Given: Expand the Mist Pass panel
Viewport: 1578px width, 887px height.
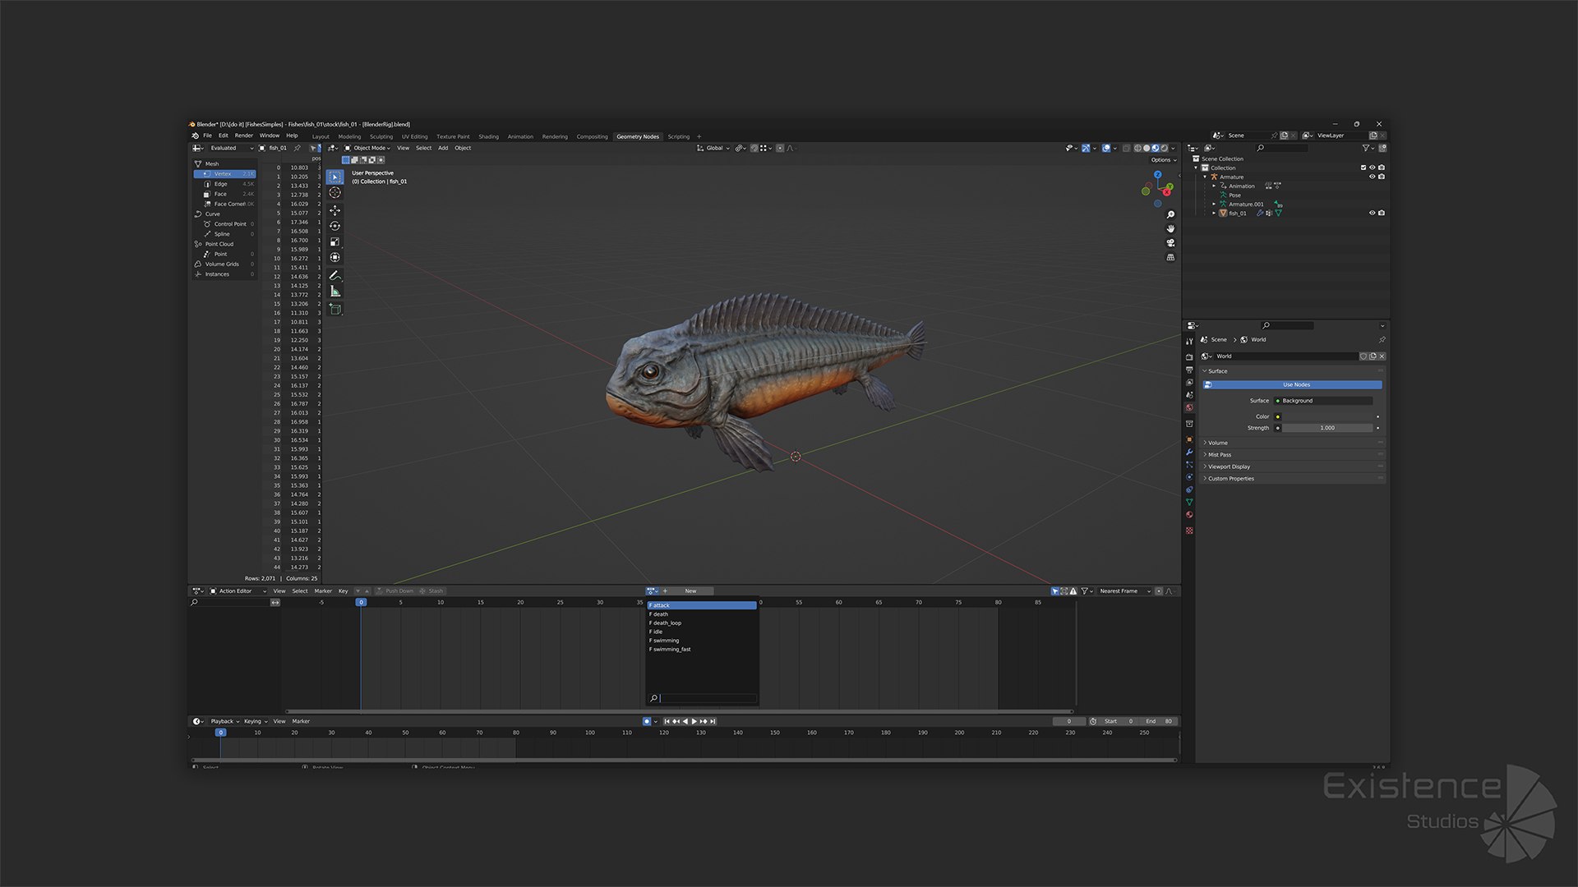Looking at the screenshot, I should 1293,455.
